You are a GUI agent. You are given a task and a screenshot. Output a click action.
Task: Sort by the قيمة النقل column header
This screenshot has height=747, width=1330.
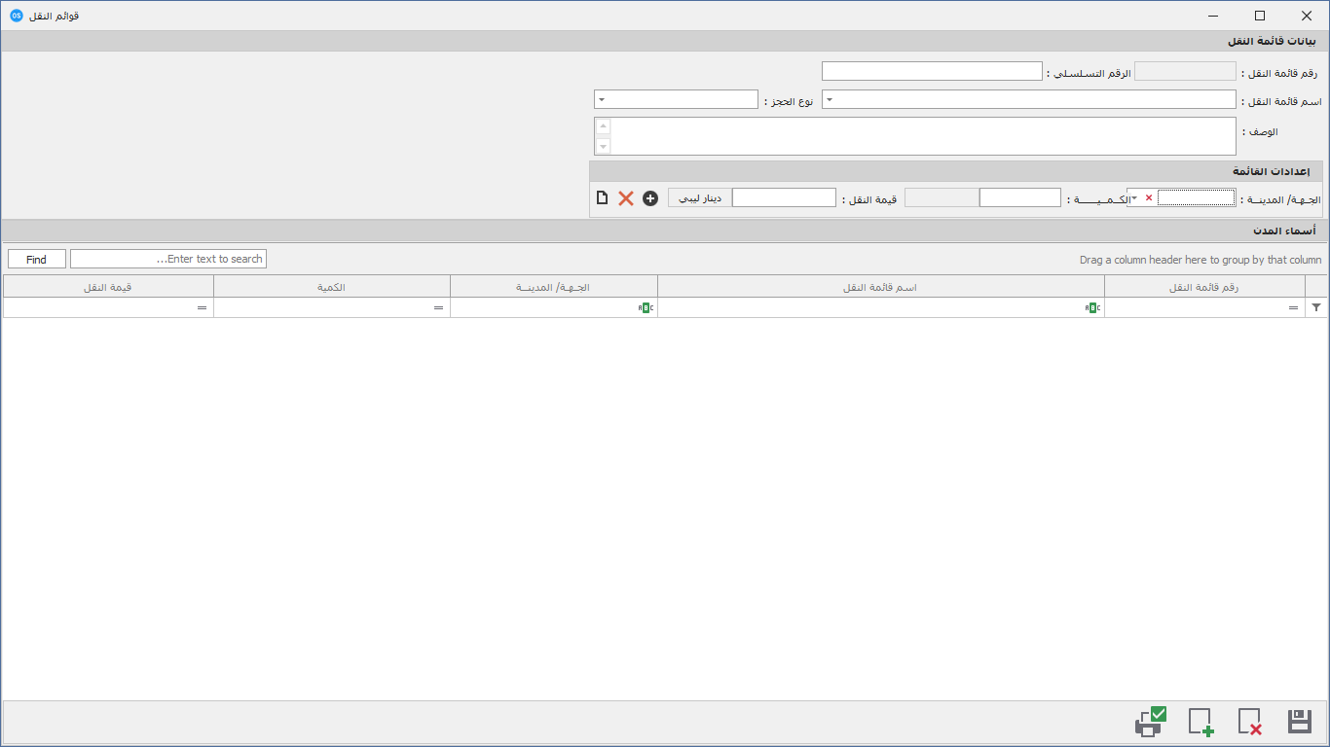[x=108, y=286]
